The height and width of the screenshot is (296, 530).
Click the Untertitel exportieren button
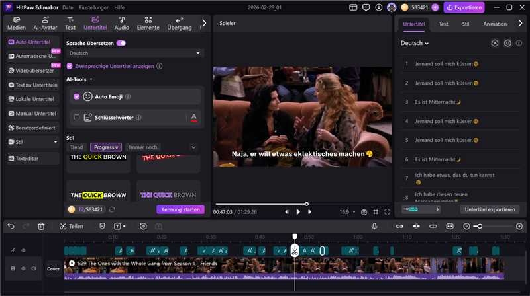tap(490, 209)
